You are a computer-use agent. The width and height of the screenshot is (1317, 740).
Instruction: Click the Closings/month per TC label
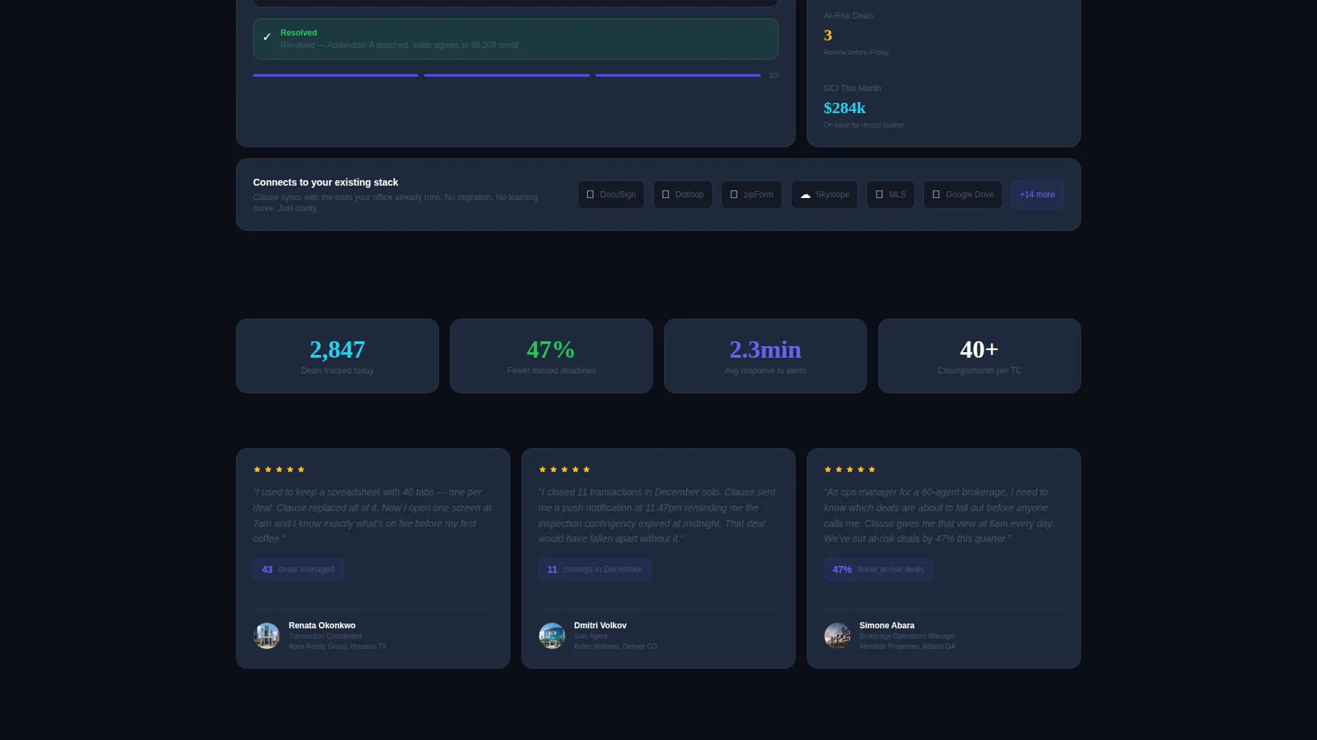coord(980,371)
